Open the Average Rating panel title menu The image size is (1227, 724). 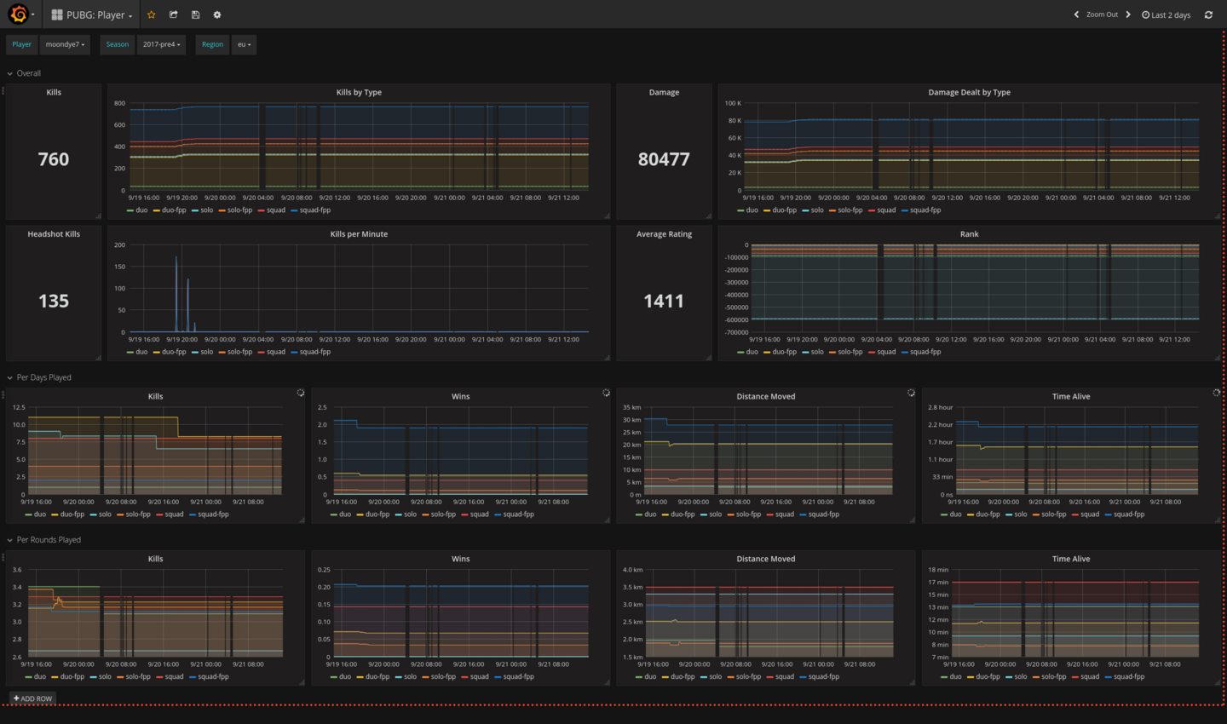point(664,234)
